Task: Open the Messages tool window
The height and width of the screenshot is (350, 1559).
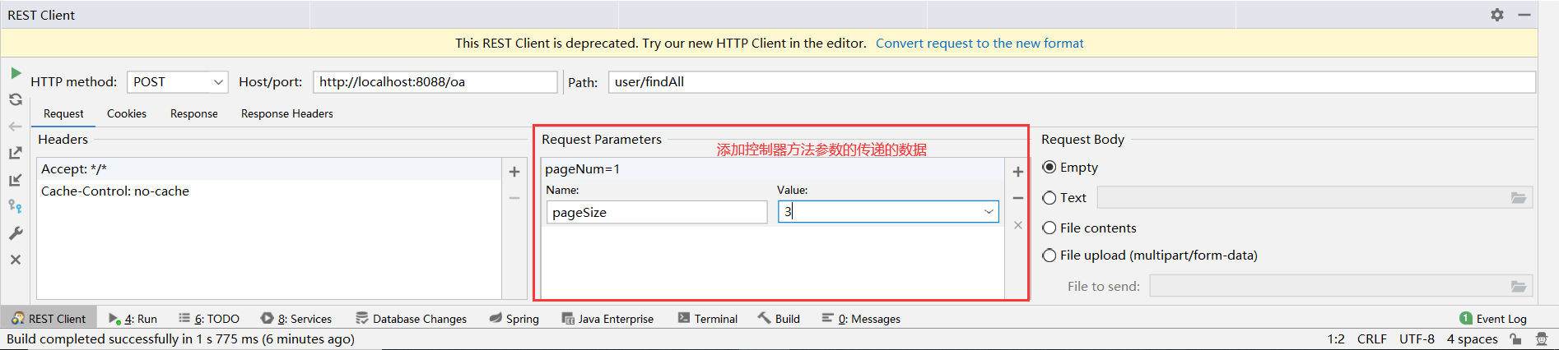Action: (861, 319)
